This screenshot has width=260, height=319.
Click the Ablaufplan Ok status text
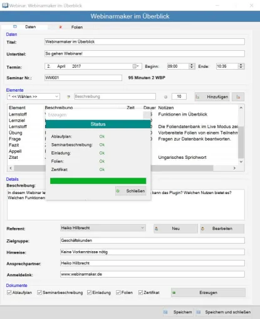tap(102, 136)
